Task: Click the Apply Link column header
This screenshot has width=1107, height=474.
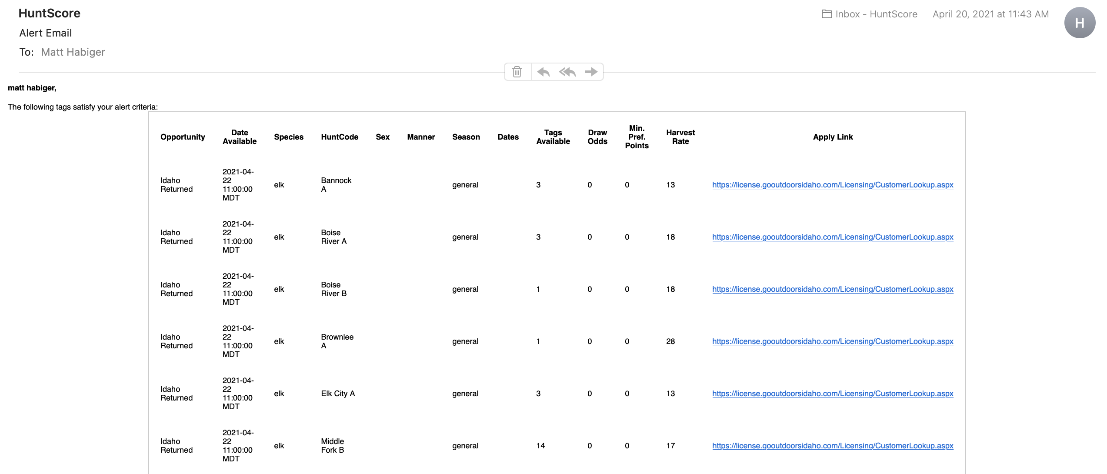Action: 833,137
